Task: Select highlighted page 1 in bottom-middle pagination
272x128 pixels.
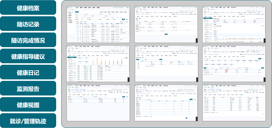Action: pyautogui.click(x=187, y=118)
